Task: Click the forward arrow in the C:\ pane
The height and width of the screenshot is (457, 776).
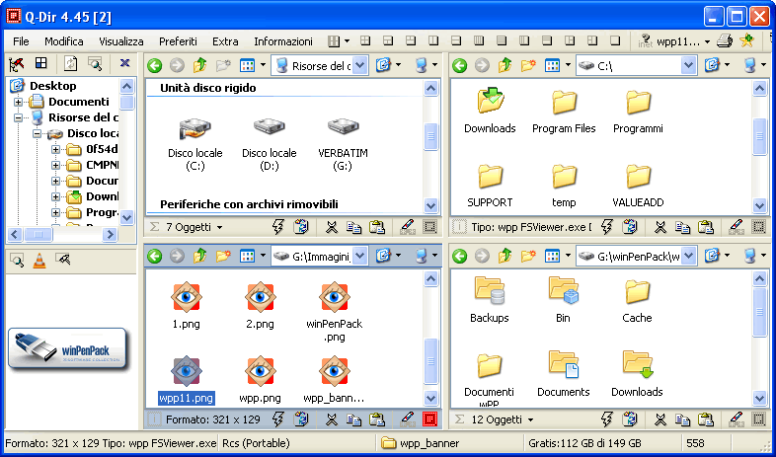Action: point(482,65)
